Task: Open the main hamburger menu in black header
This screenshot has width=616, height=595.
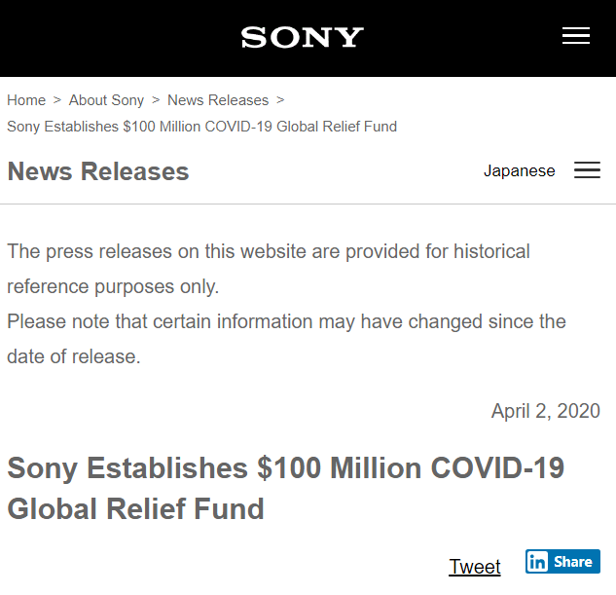Action: [x=576, y=36]
